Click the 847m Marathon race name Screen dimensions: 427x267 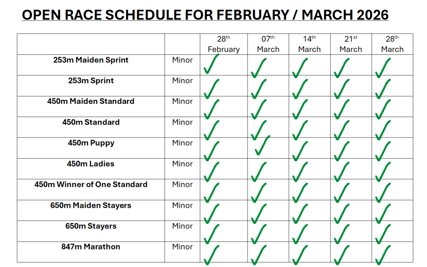coord(91,247)
